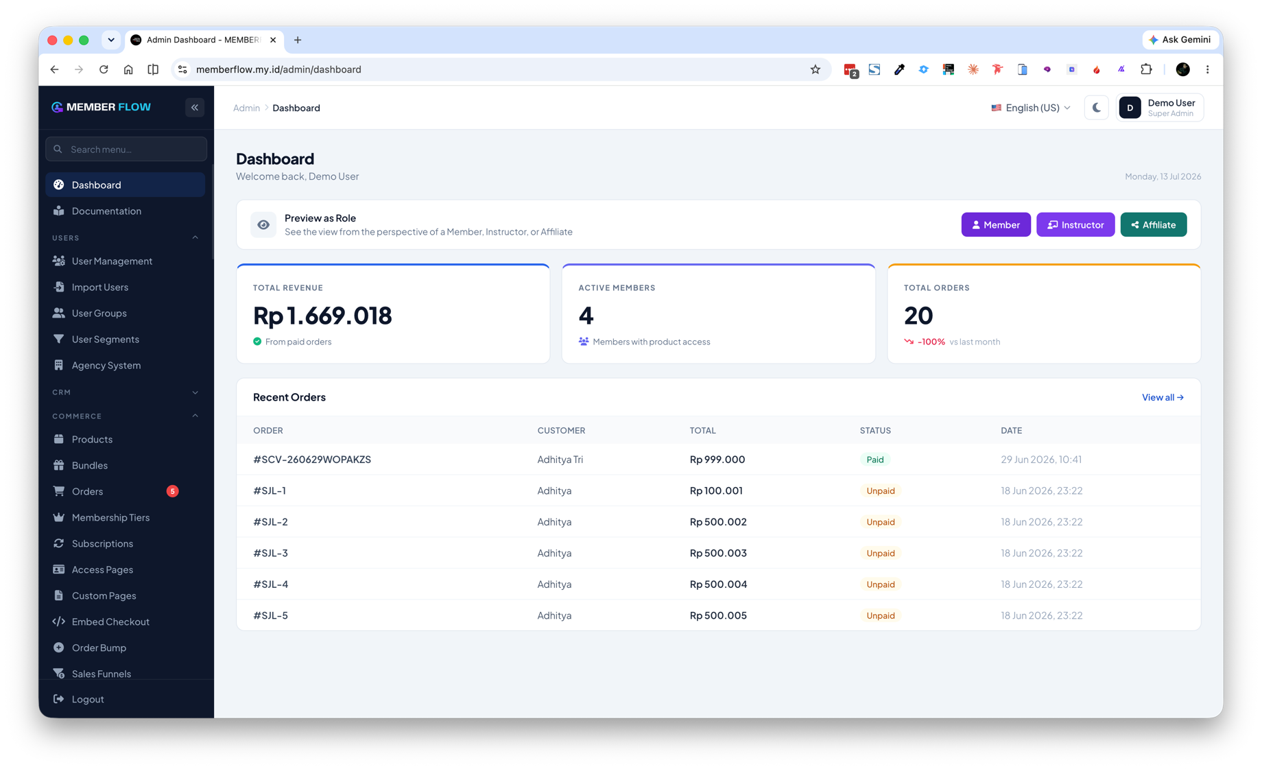This screenshot has height=769, width=1262.
Task: Click customer Adhitya Tri
Action: click(560, 460)
